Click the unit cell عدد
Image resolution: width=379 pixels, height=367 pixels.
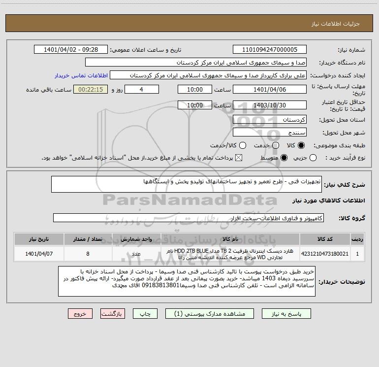[x=136, y=254]
